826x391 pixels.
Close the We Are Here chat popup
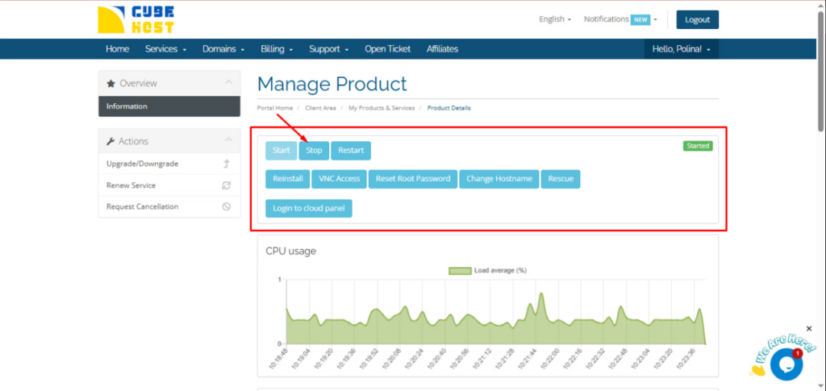(x=809, y=329)
